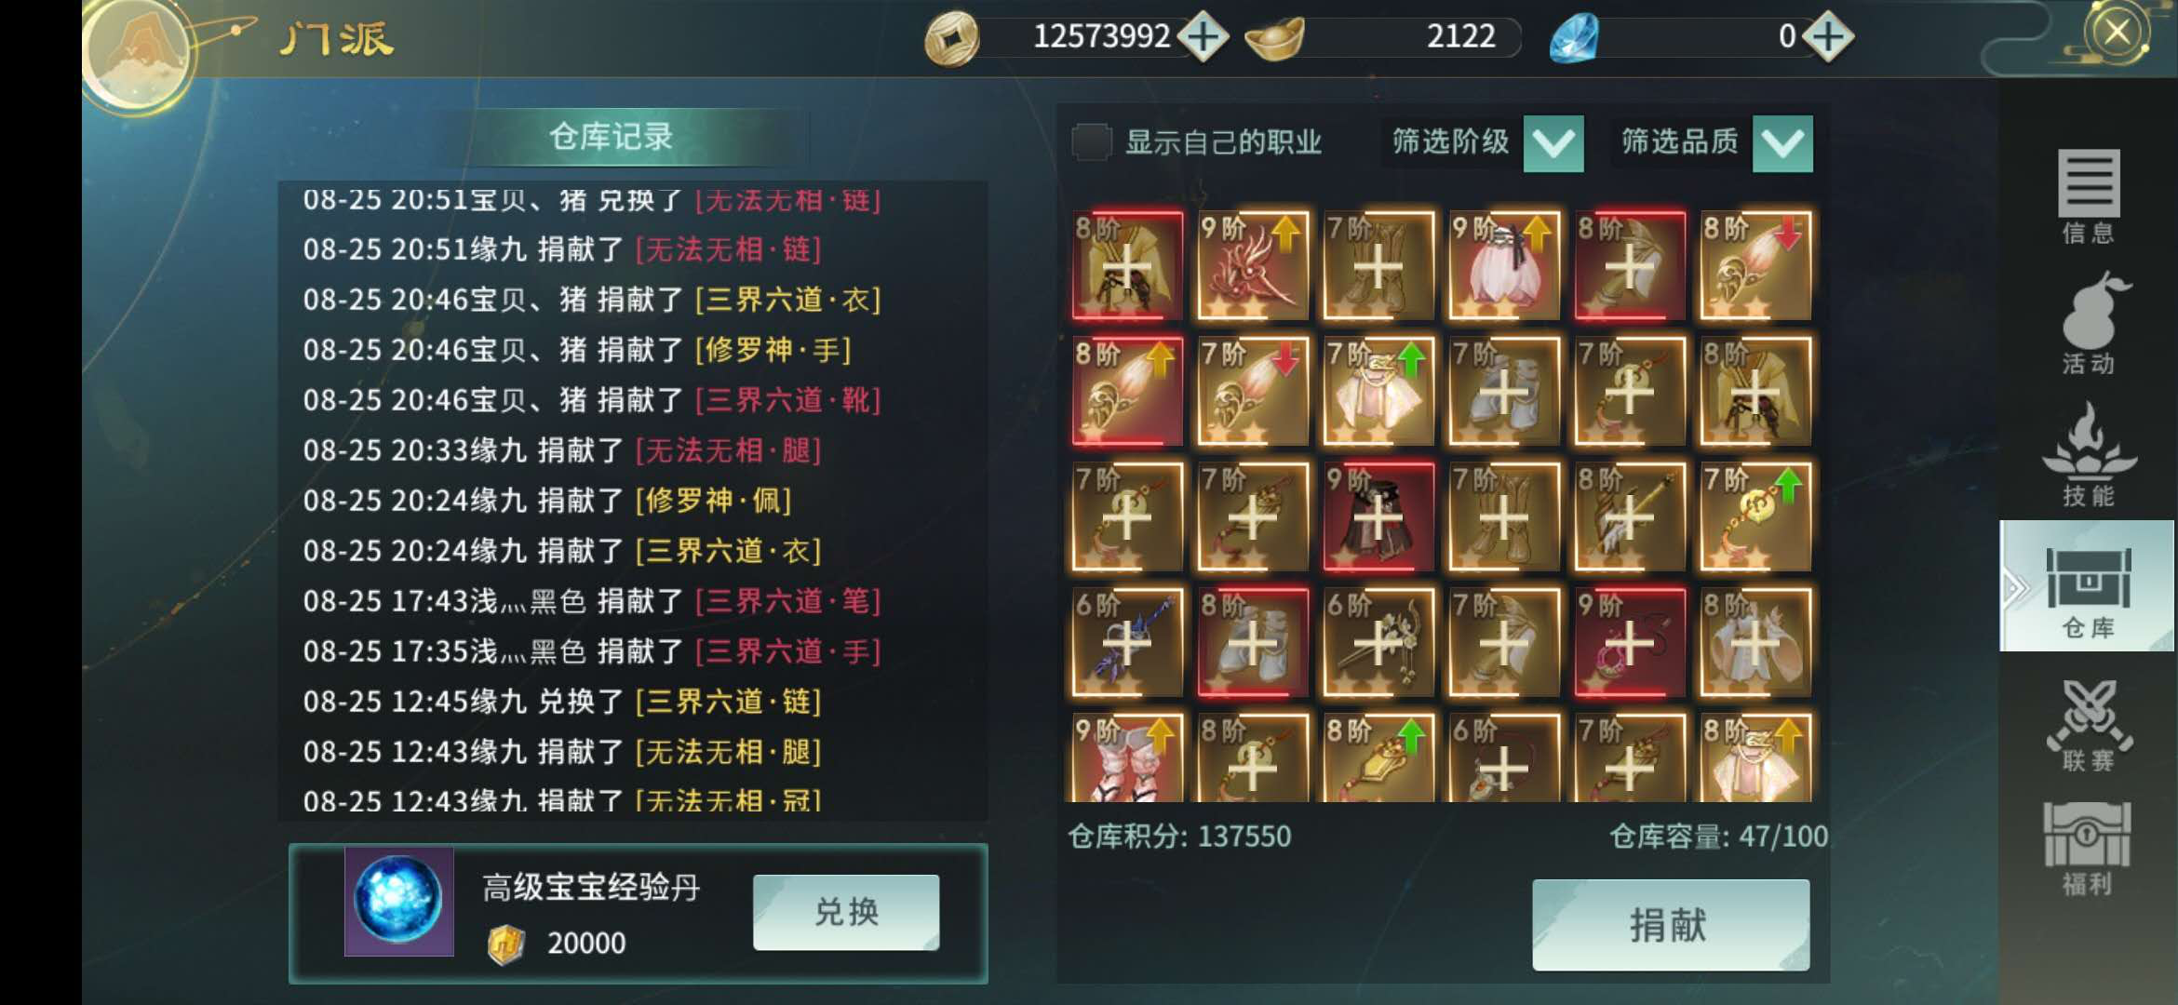Close the 门派 panel with X
Image resolution: width=2178 pixels, height=1005 pixels.
2117,33
